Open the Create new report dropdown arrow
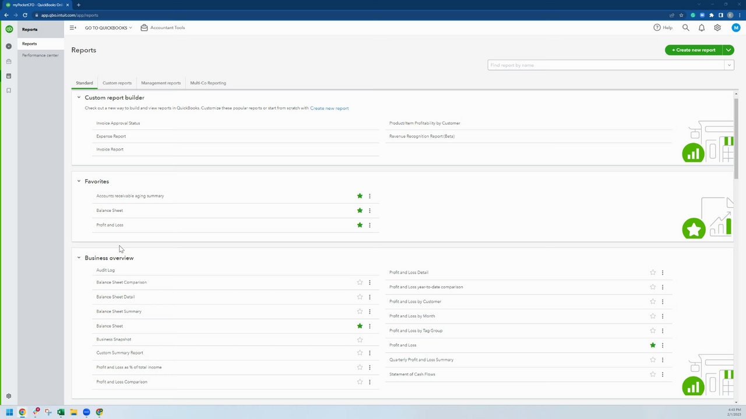The width and height of the screenshot is (746, 419). pos(729,50)
